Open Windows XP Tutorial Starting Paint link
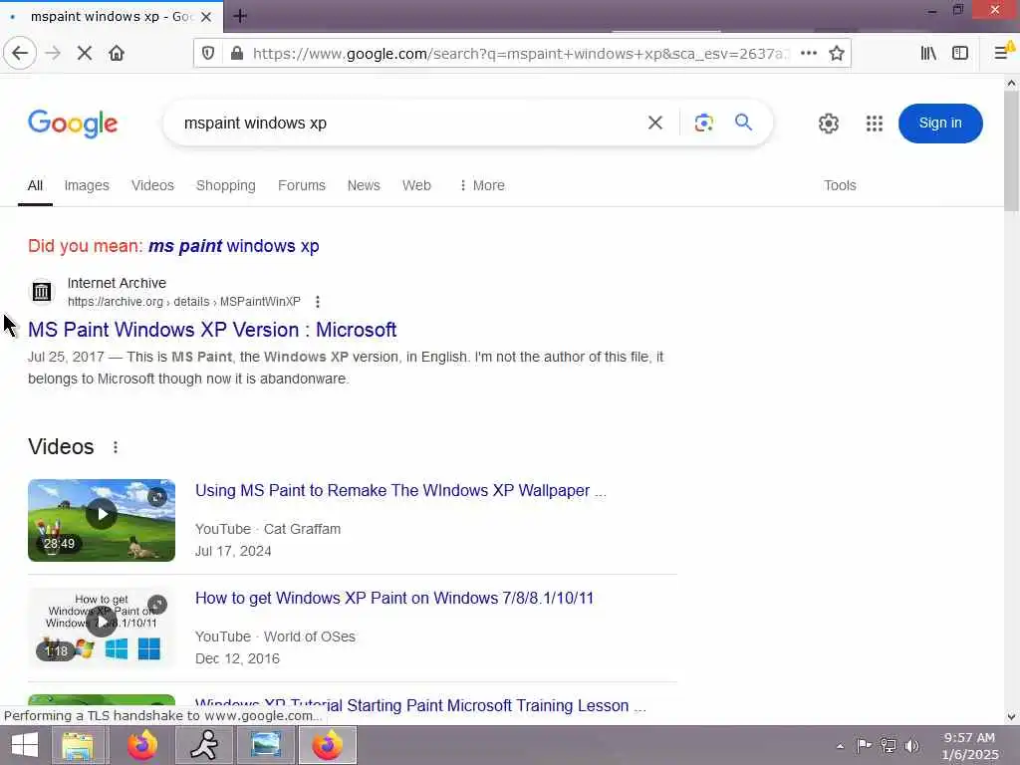The image size is (1020, 765). (421, 705)
